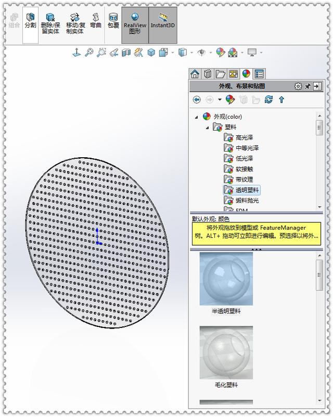
Task: Open the View Orientation dropdown arrow
Action: 173,53
